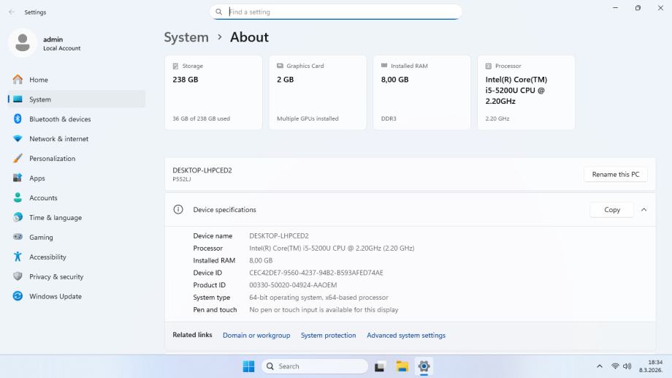This screenshot has width=672, height=378.
Task: Click the Installed RAM 8,00 GB card
Action: point(421,92)
